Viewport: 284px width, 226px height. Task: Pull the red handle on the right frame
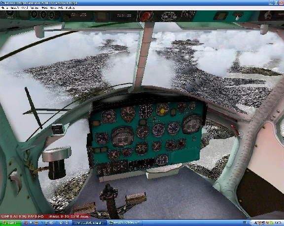coord(236,130)
